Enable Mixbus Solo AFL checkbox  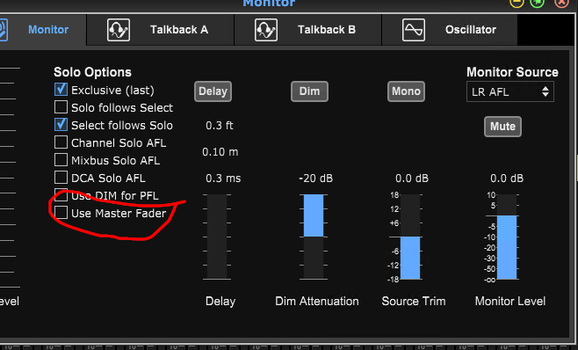tap(61, 160)
